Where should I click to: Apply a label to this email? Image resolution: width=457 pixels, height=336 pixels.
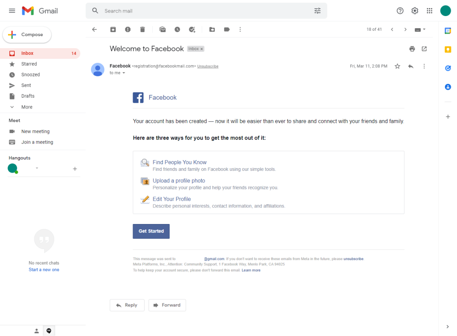[227, 29]
